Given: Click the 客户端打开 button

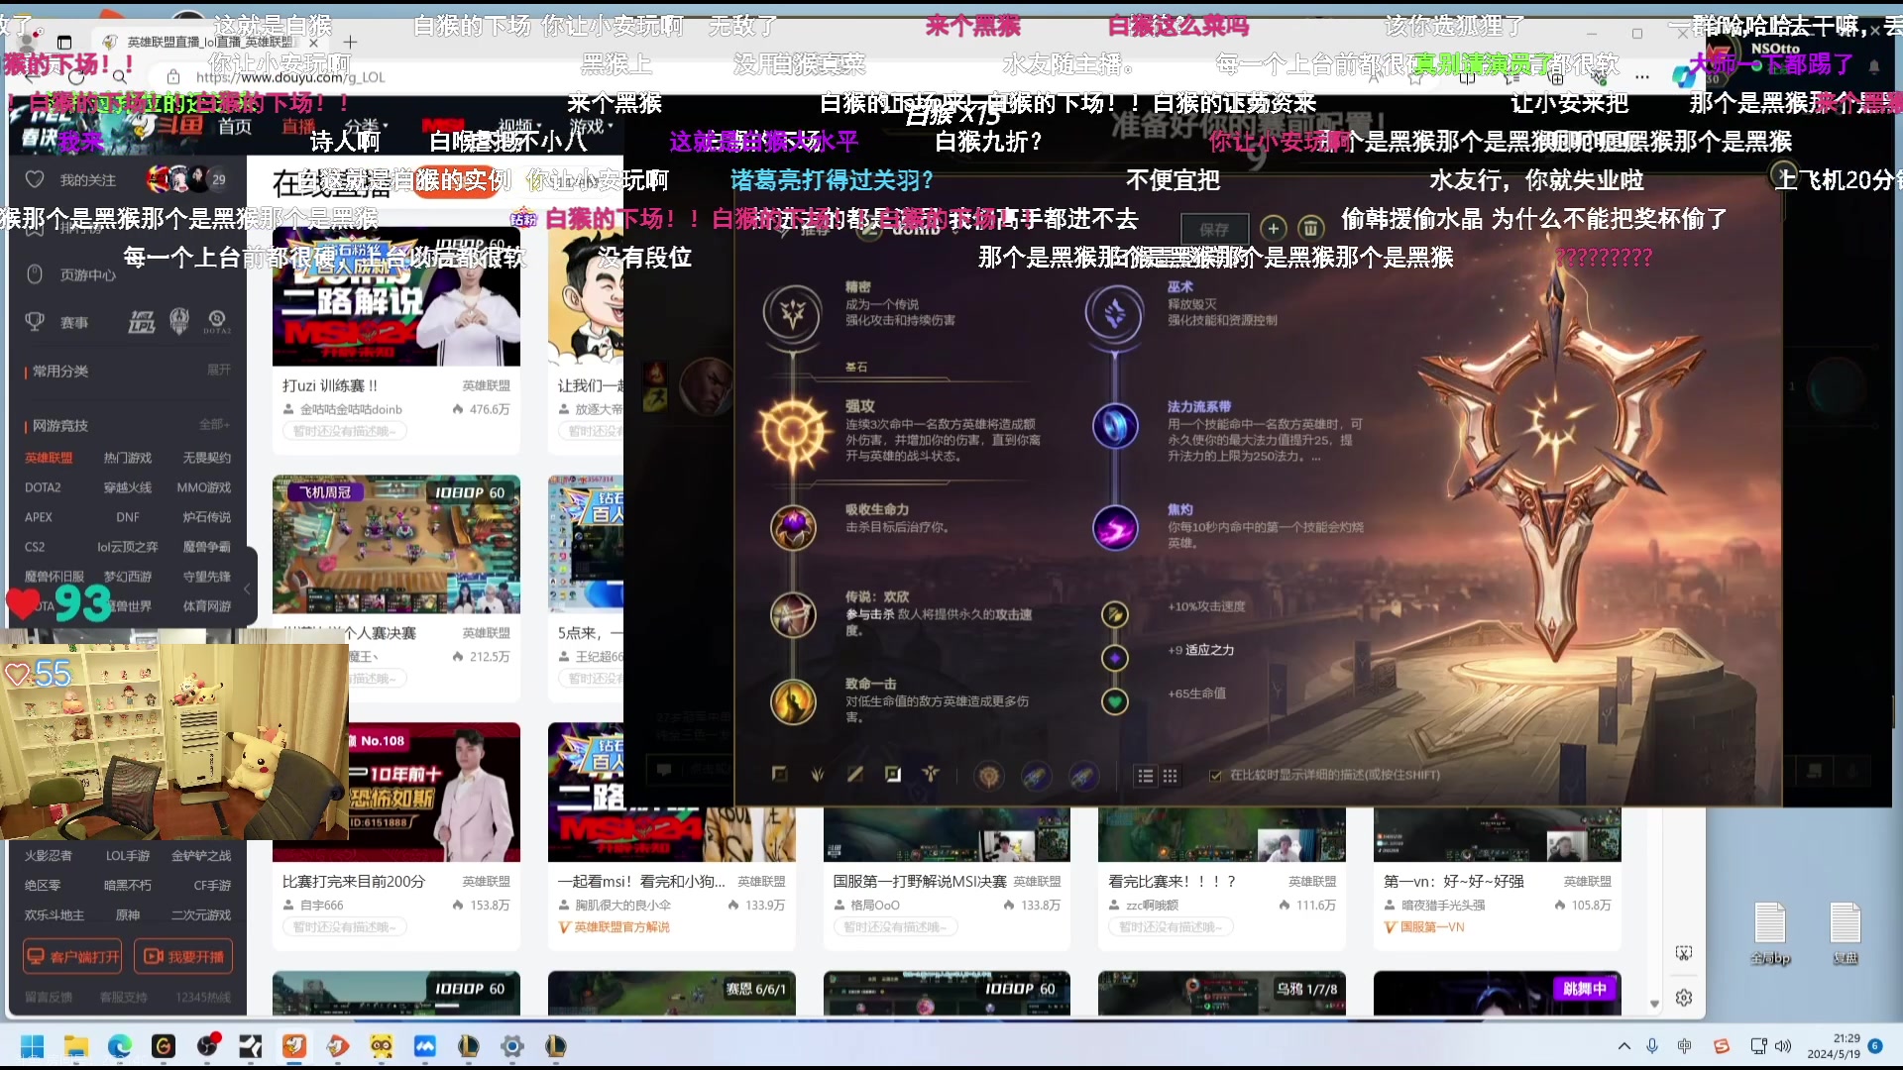Looking at the screenshot, I should pos(73,956).
